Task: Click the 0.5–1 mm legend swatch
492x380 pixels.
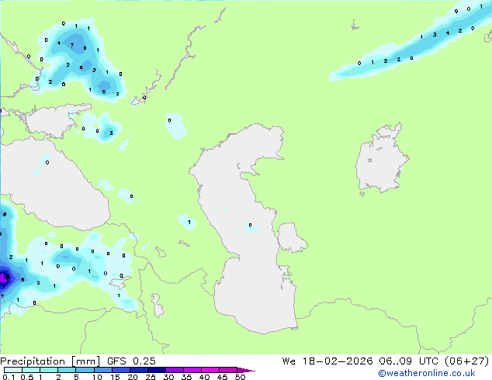Action: [31, 370]
